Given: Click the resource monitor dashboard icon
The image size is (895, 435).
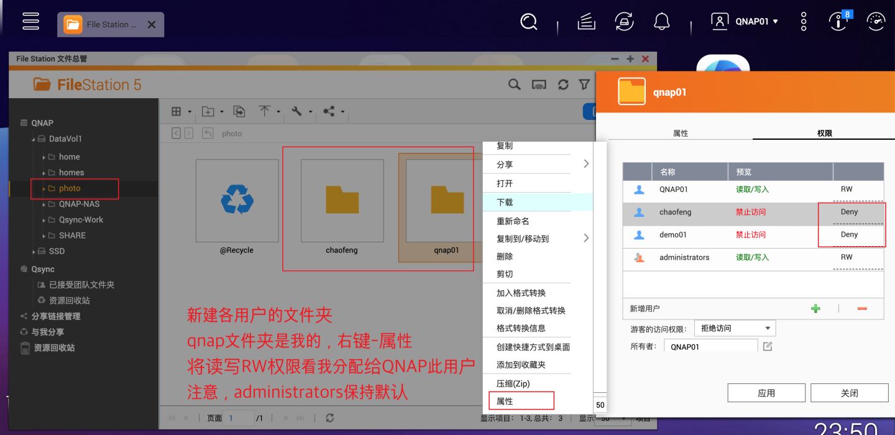Looking at the screenshot, I should coord(875,21).
